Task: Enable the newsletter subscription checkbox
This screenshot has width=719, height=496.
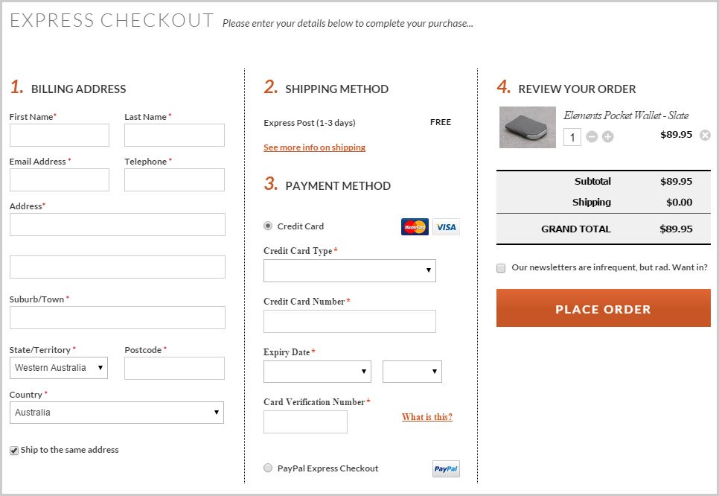Action: (x=501, y=268)
